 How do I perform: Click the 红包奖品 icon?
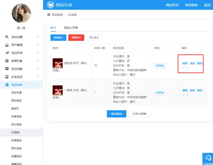pos(7,77)
